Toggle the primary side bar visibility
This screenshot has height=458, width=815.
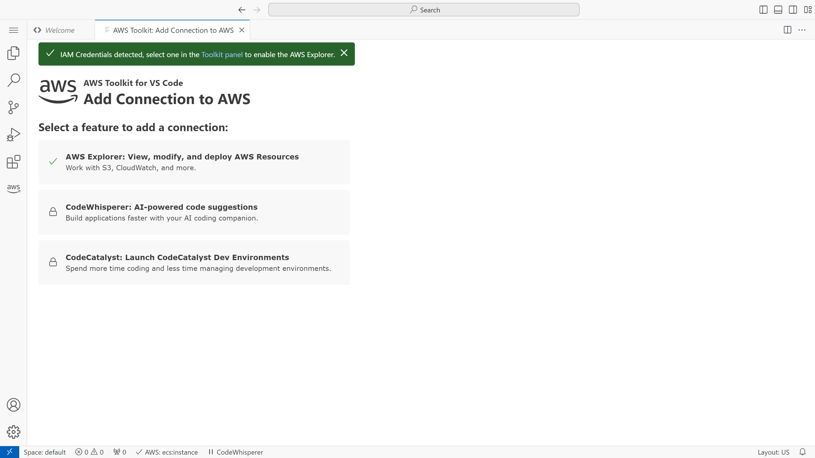coord(763,10)
